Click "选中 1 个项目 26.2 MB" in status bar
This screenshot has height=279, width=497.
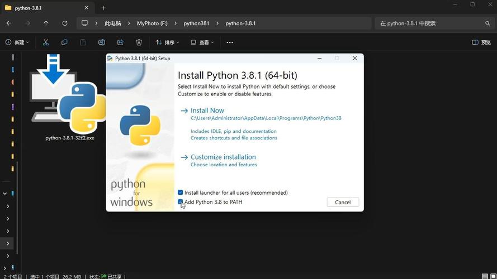click(55, 276)
